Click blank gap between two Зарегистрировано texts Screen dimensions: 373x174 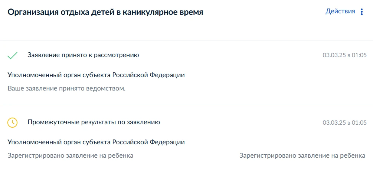tap(186, 155)
